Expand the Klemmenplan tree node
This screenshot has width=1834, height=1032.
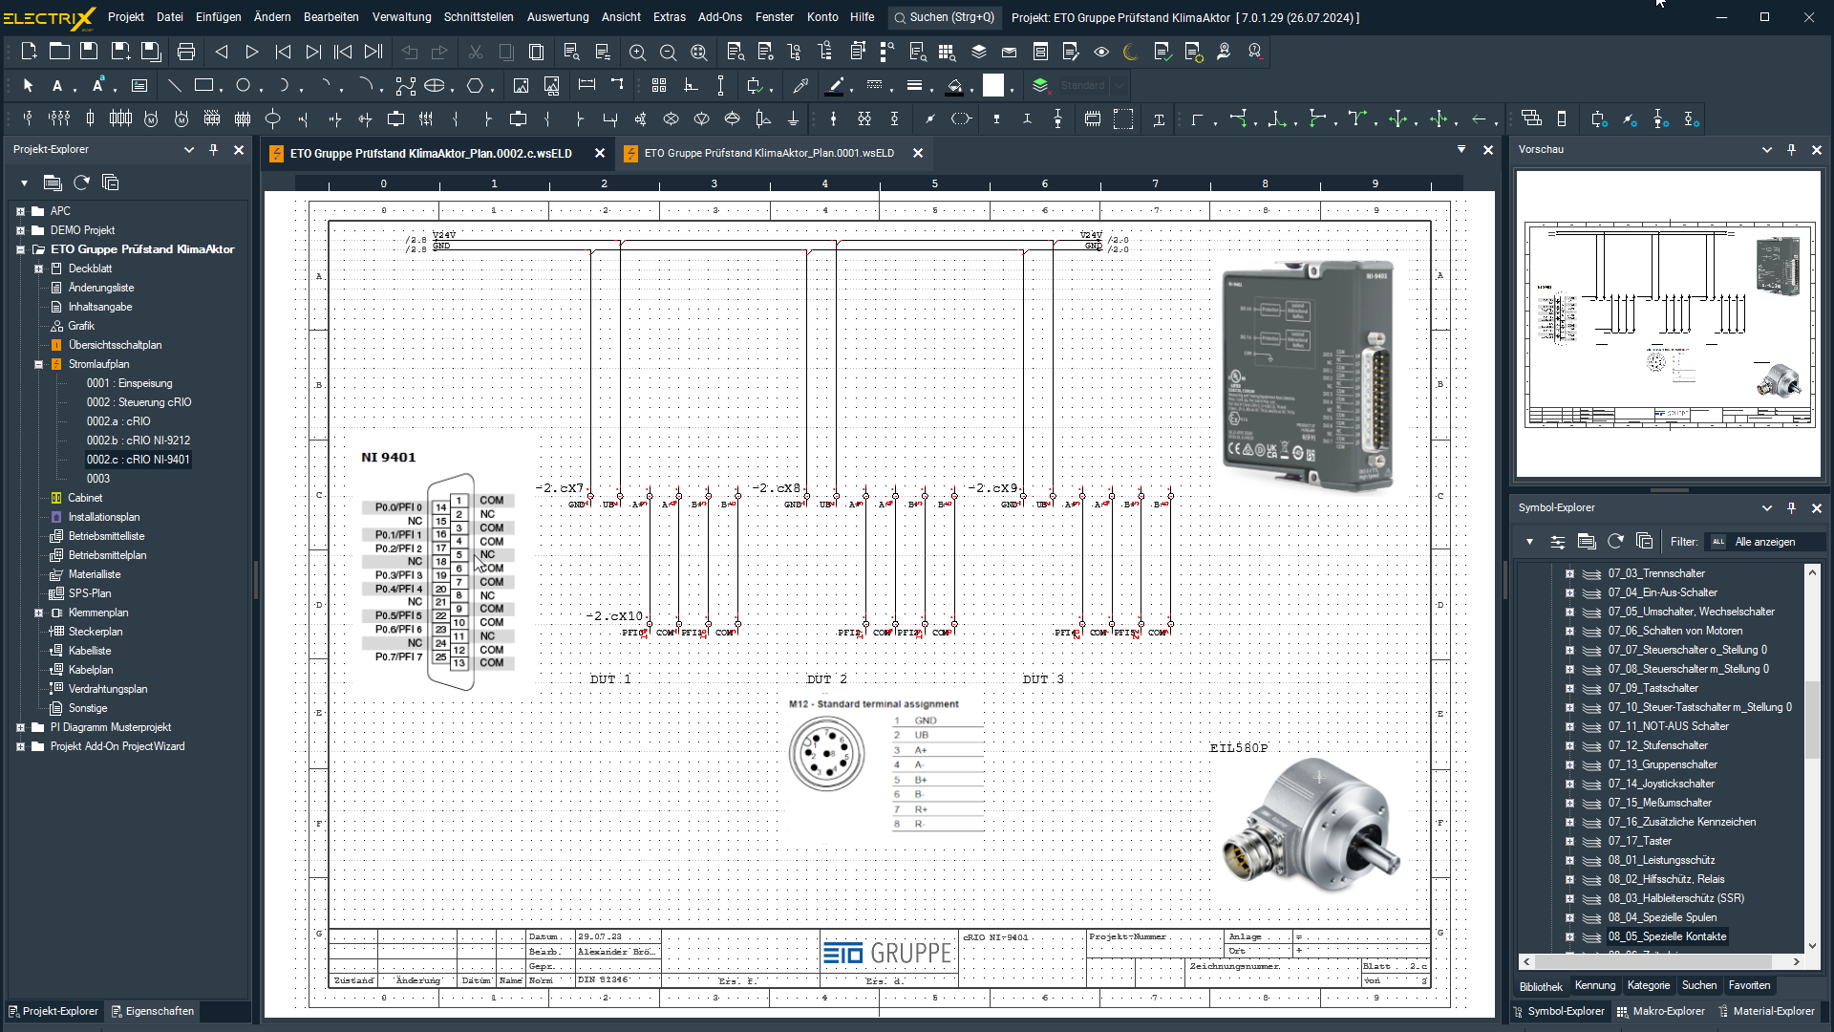click(x=38, y=613)
